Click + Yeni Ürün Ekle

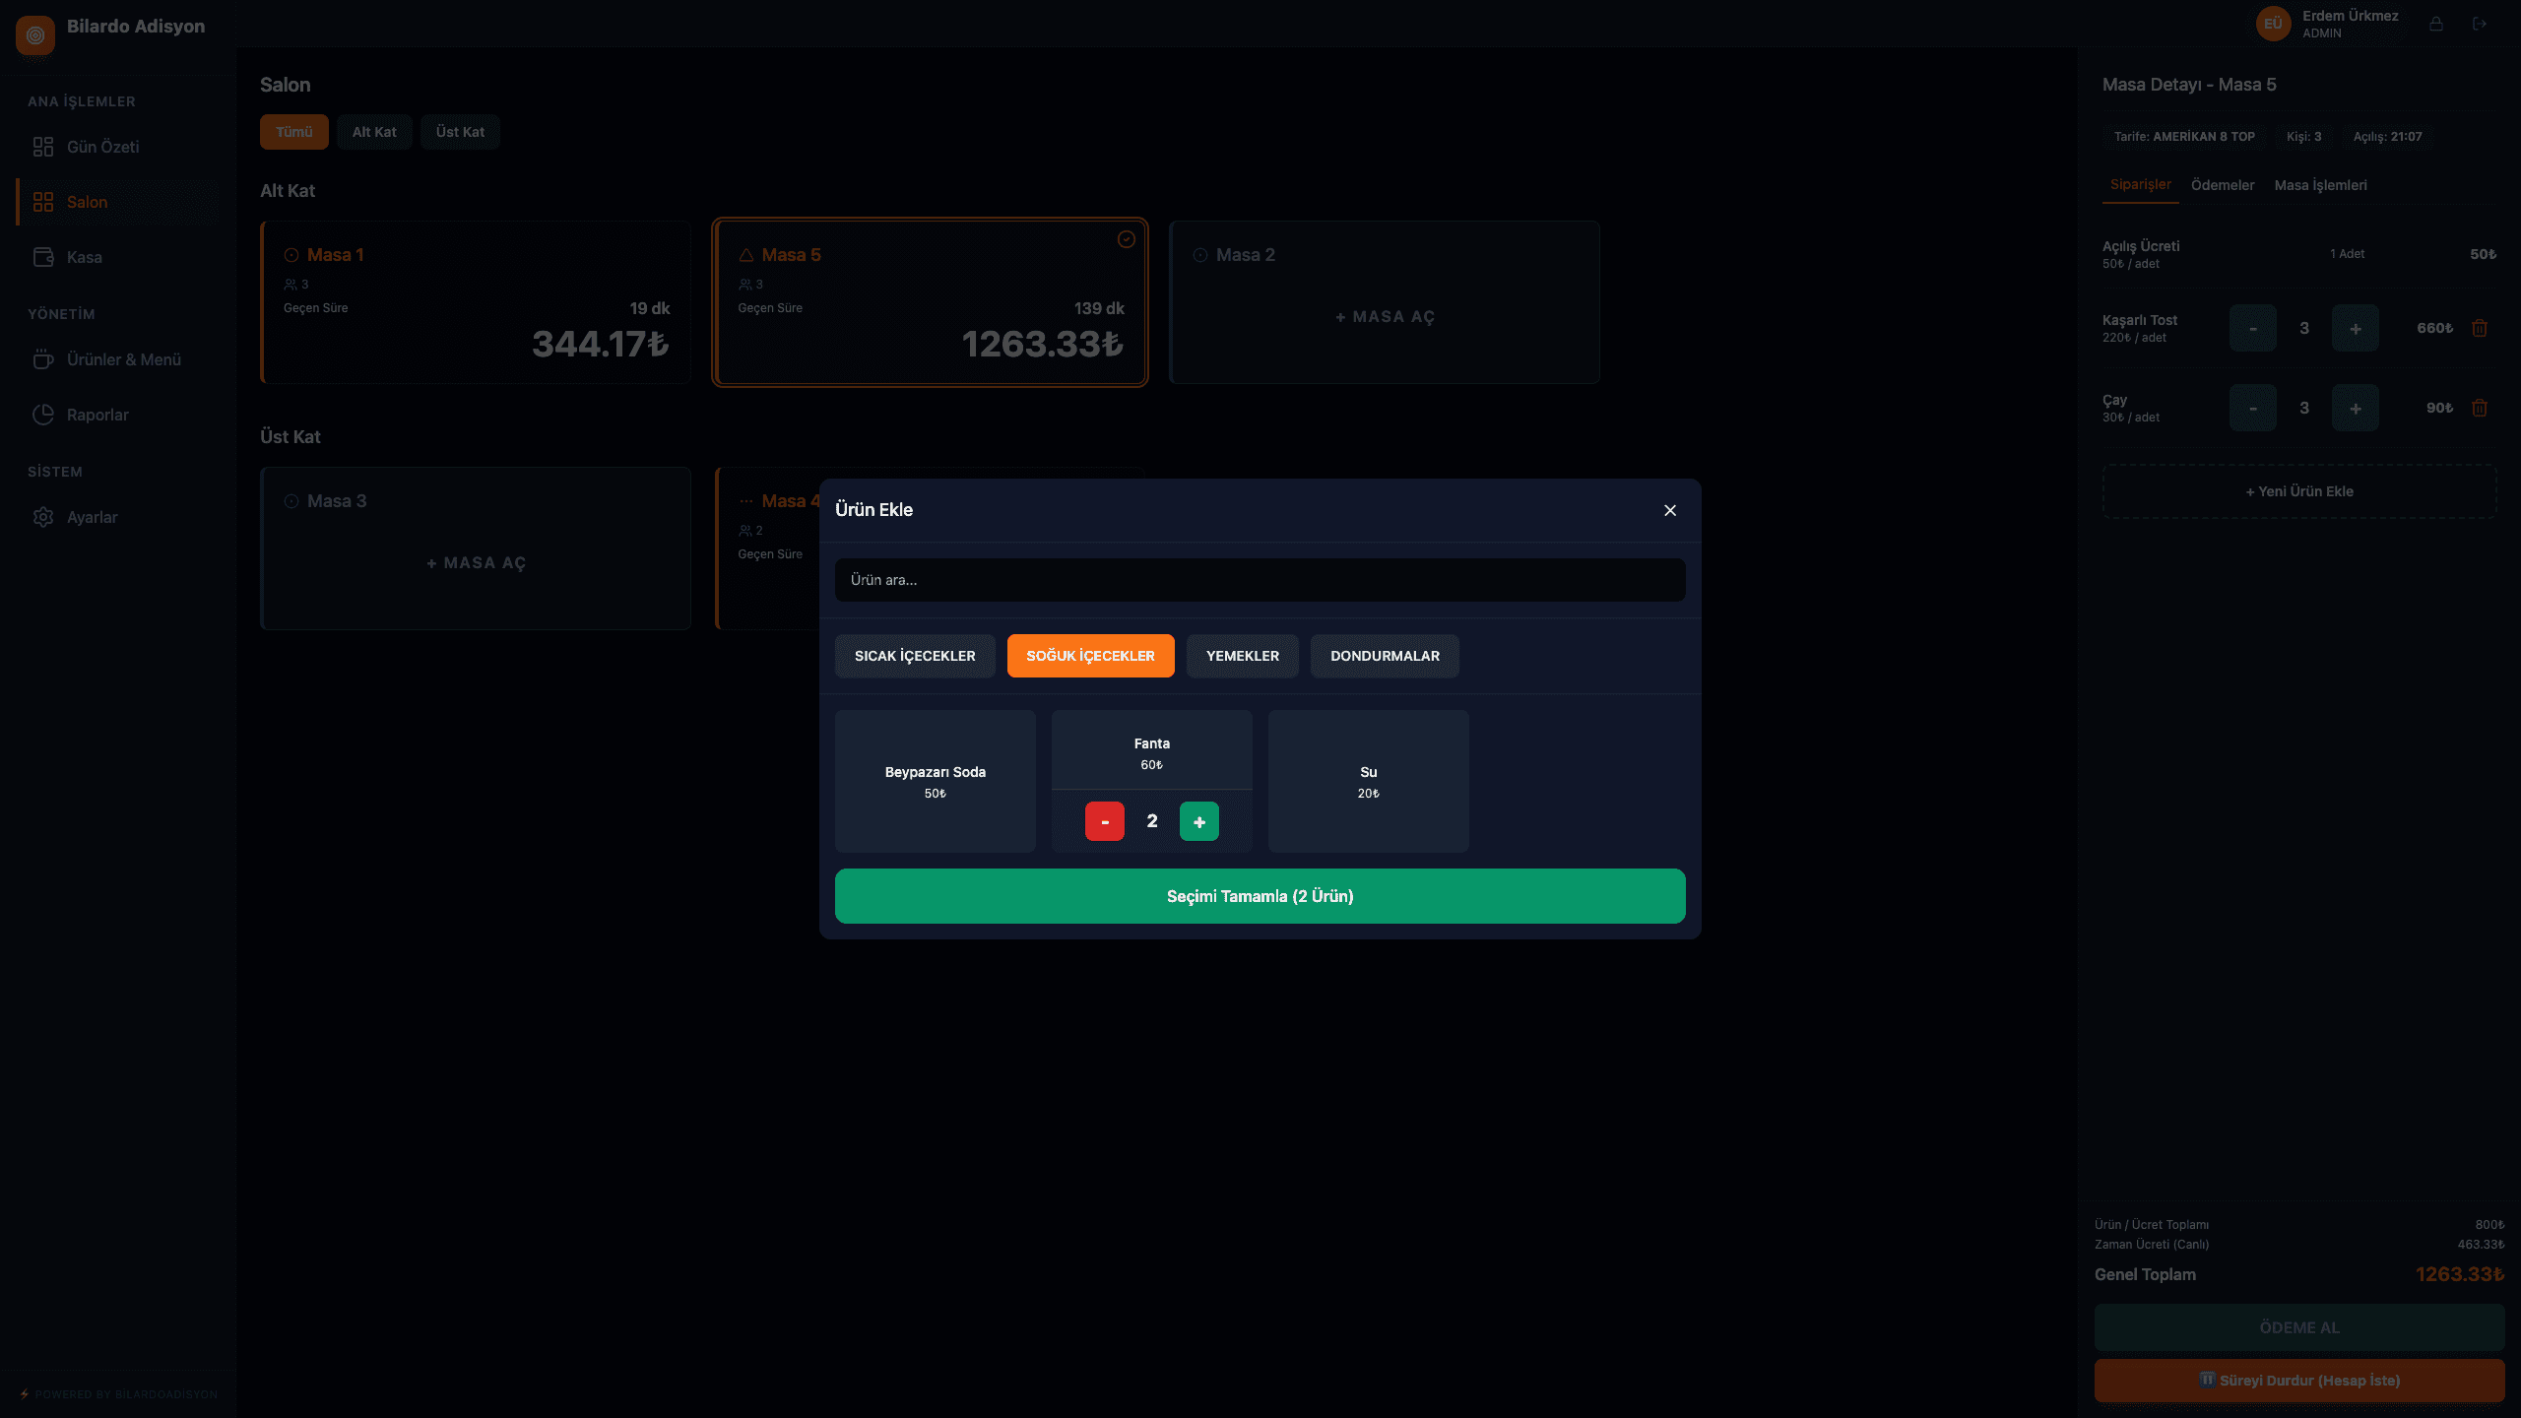click(x=2298, y=491)
